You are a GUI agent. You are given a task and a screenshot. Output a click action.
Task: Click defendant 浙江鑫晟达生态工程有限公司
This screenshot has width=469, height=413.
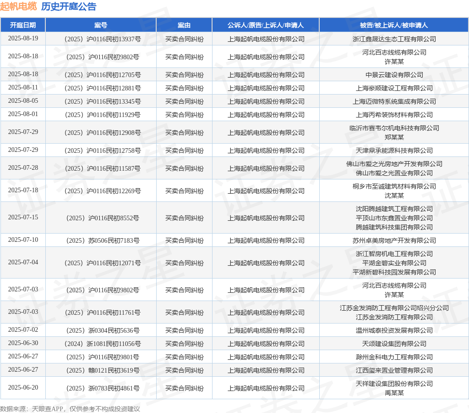click(x=394, y=39)
